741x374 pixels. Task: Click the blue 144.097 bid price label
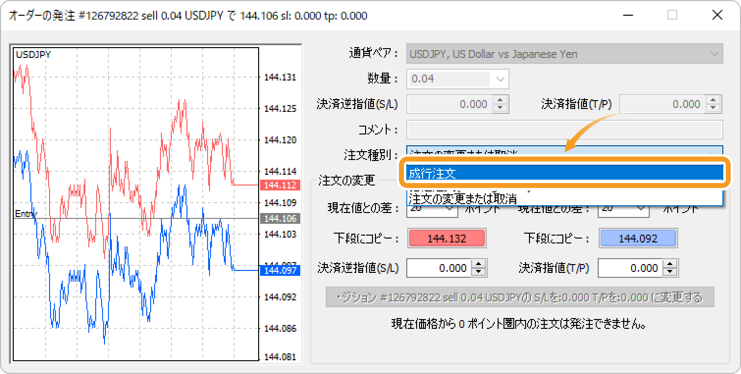[281, 270]
